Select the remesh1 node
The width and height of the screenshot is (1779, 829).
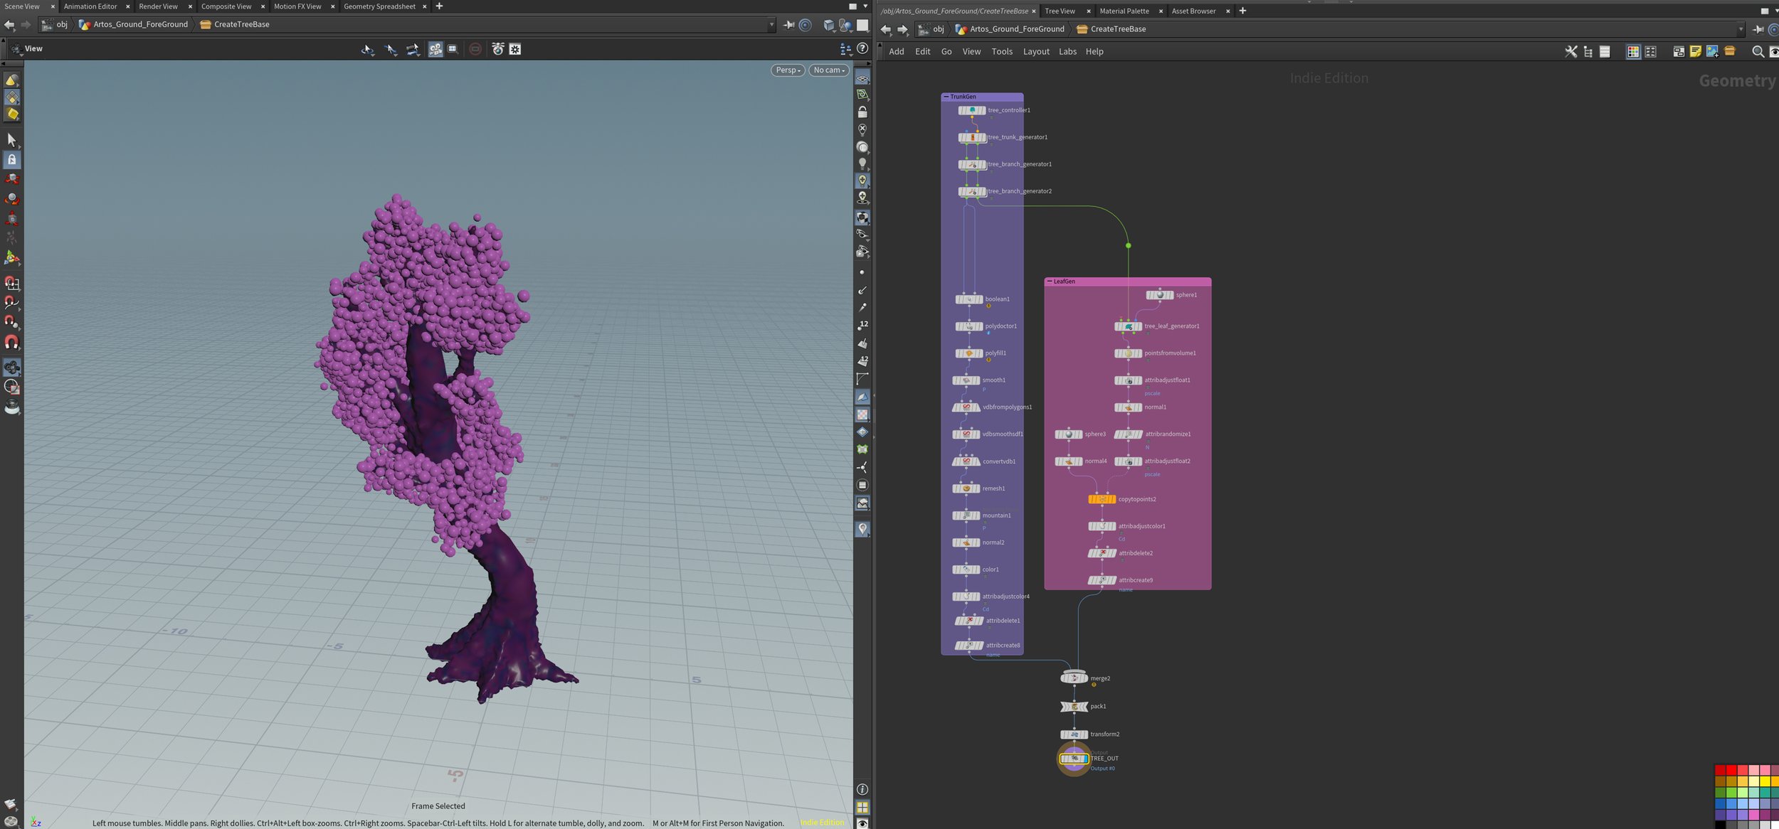point(966,488)
